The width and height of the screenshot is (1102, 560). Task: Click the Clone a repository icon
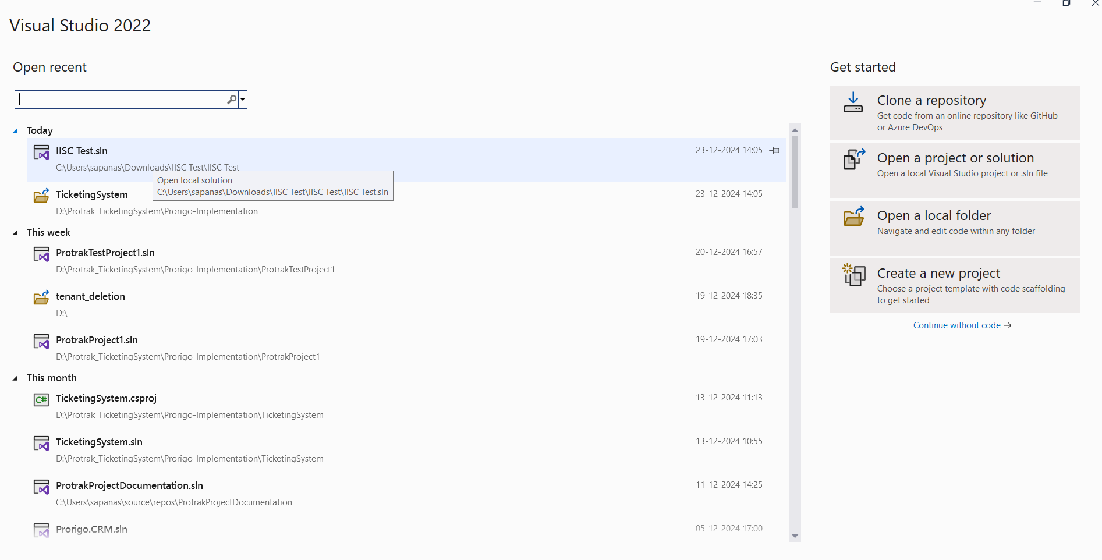coord(853,102)
